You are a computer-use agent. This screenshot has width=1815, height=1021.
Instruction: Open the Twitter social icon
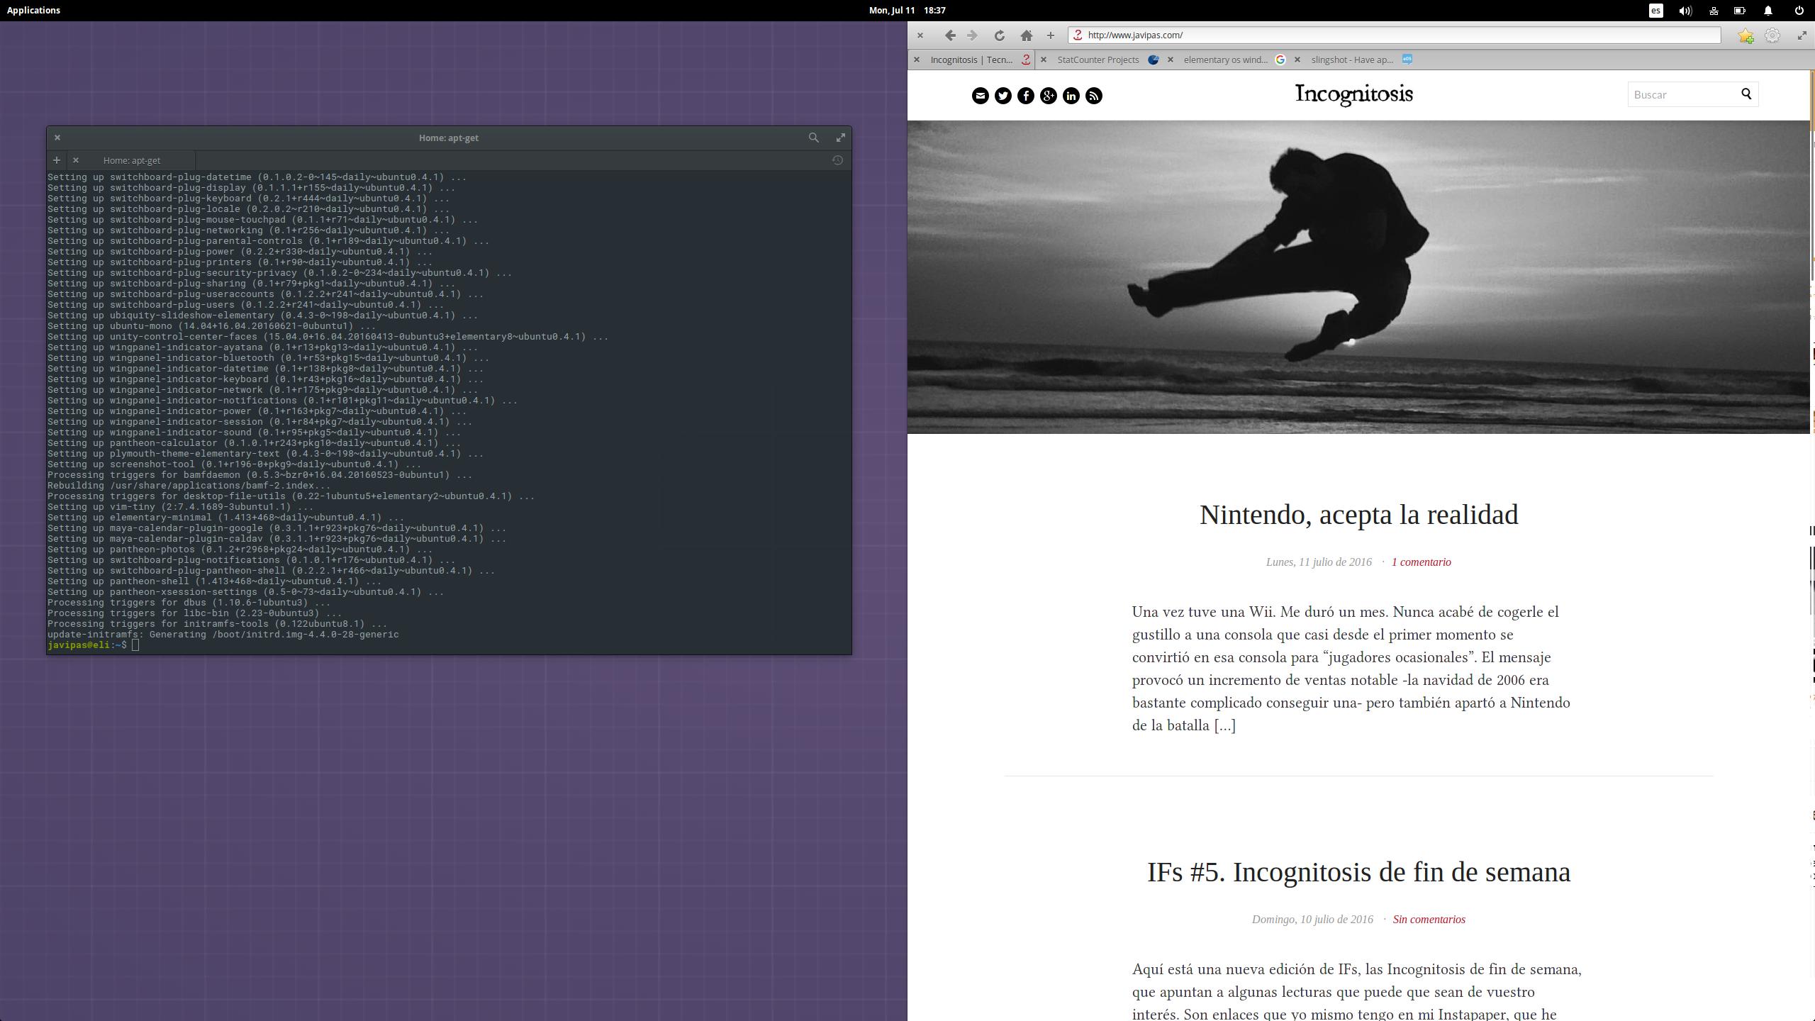pyautogui.click(x=1003, y=96)
